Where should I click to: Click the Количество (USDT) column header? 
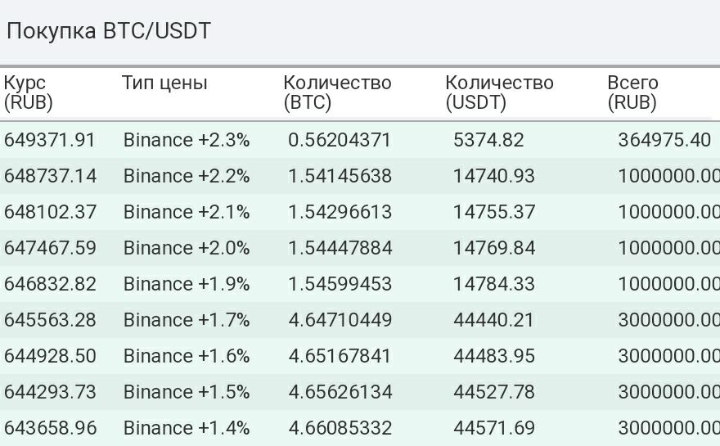500,92
